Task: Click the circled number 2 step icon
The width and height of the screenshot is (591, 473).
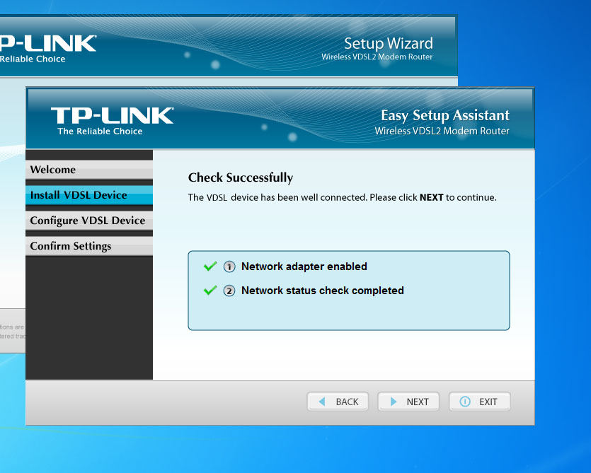Action: 229,291
